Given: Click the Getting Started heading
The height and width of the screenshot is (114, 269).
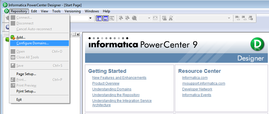Looking at the screenshot, I should tap(107, 71).
